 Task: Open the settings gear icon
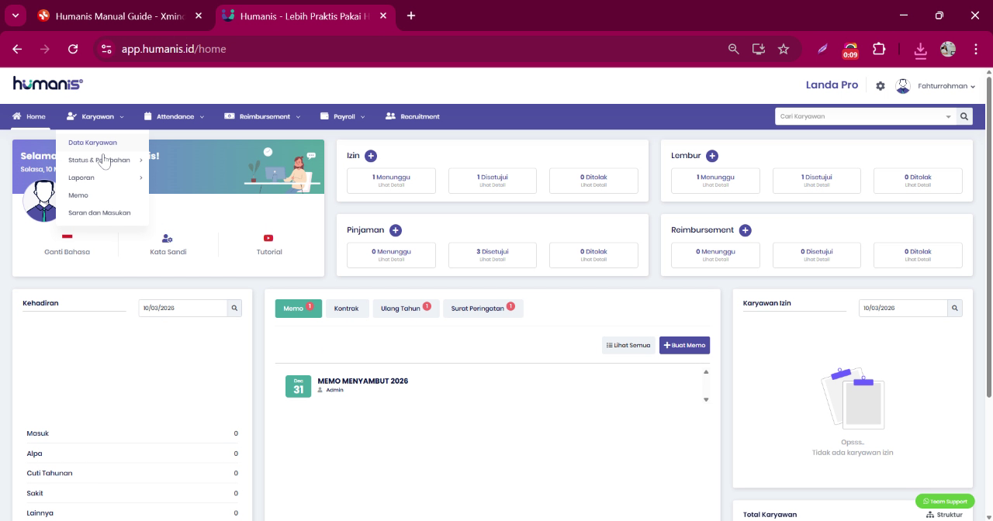pos(881,86)
